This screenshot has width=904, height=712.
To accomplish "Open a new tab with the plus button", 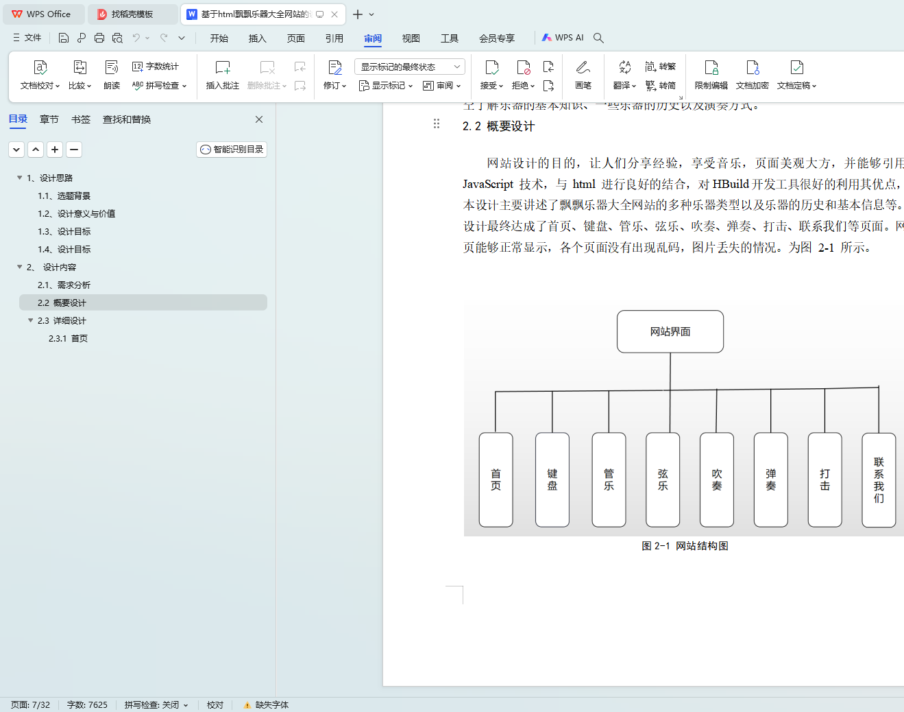I will [x=358, y=14].
